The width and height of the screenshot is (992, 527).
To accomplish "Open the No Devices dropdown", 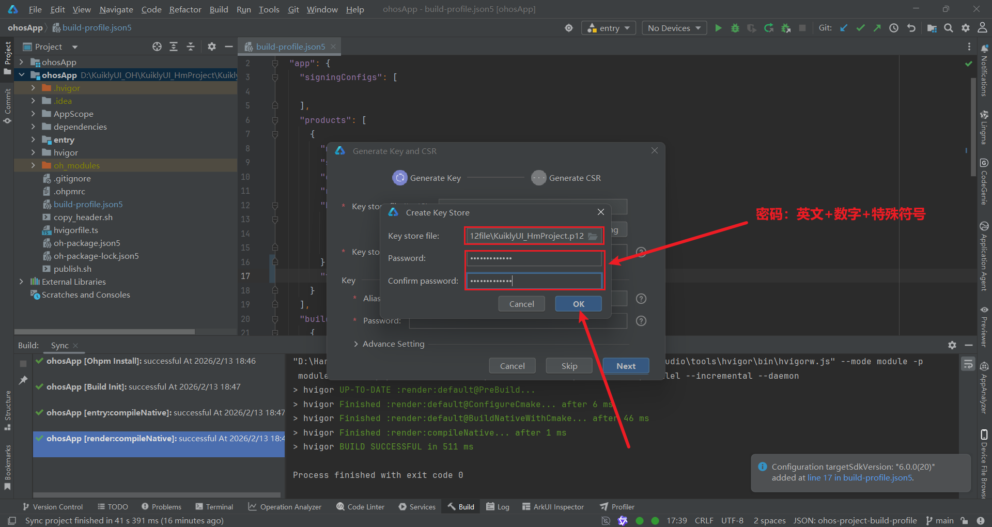I will click(x=674, y=28).
